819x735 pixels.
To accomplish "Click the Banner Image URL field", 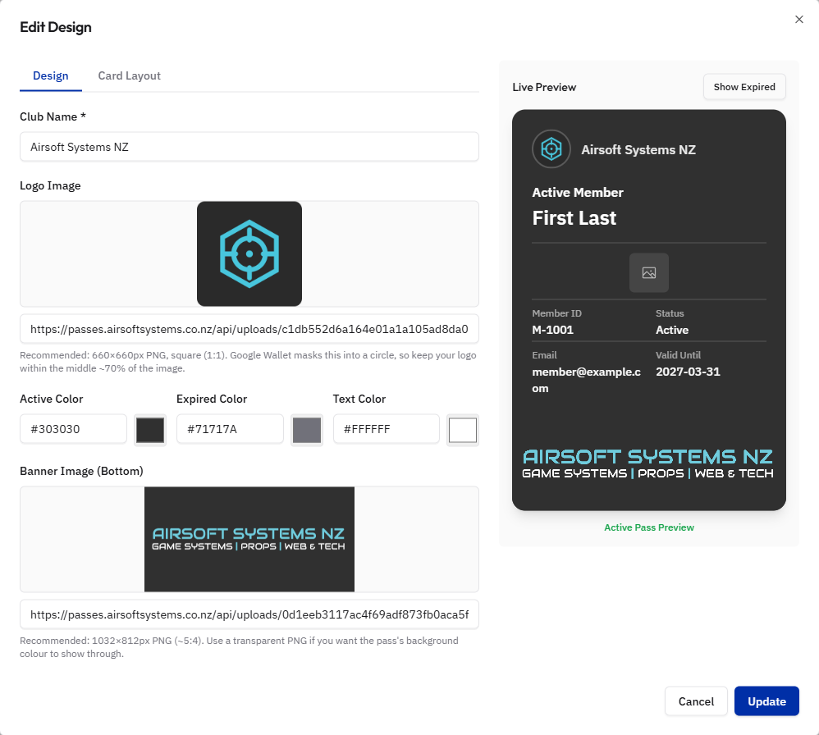I will click(249, 614).
